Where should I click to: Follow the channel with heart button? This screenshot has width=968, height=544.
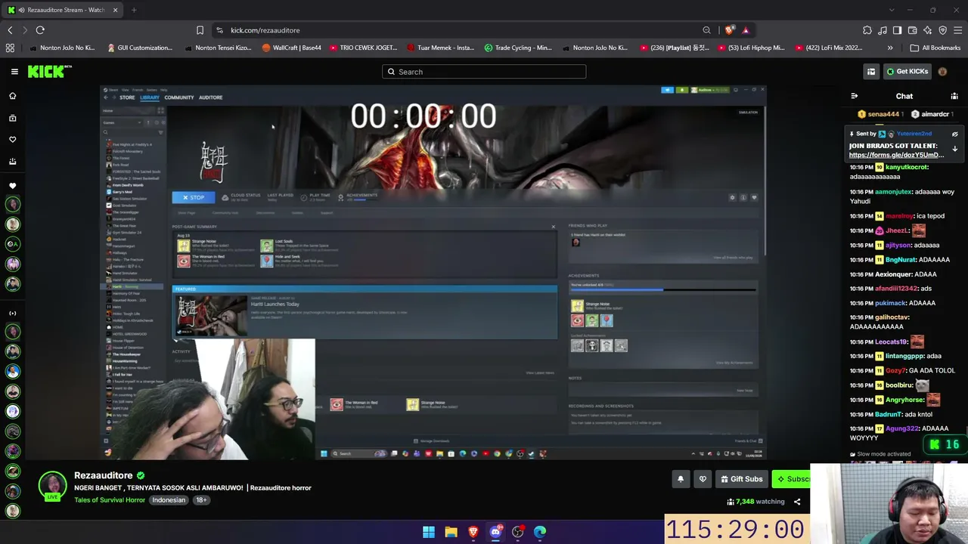[x=703, y=479]
